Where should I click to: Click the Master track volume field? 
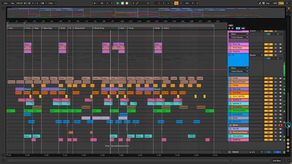click(268, 152)
